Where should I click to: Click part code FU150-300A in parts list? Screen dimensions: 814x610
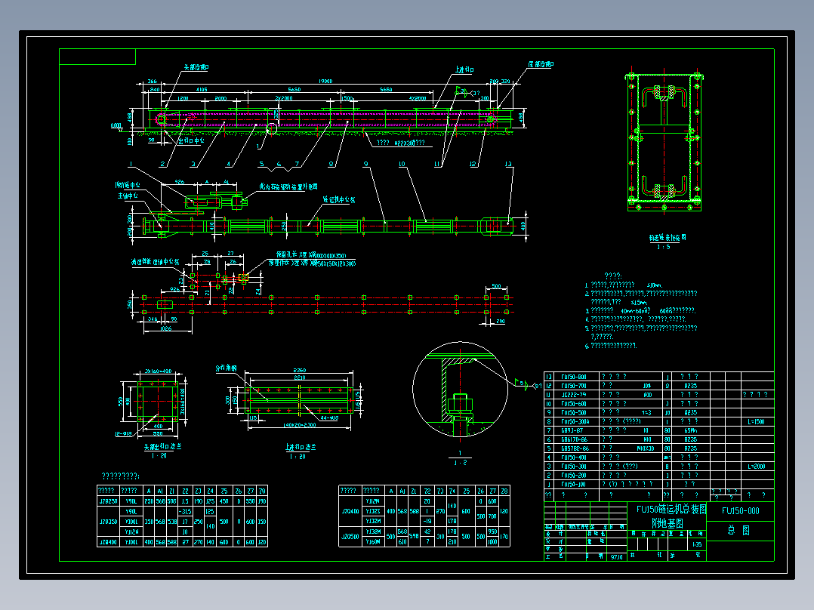pos(575,421)
